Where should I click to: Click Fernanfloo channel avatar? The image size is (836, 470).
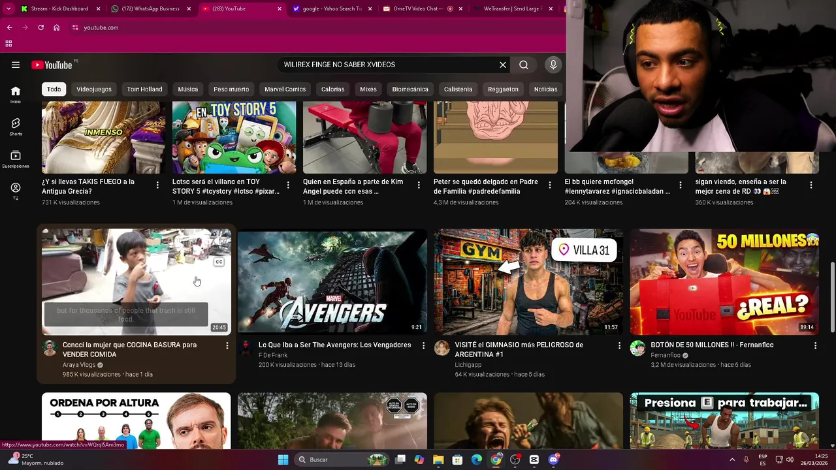click(638, 348)
